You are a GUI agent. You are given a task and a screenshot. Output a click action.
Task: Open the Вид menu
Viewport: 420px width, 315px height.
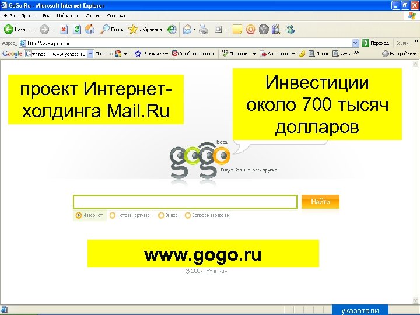pyautogui.click(x=47, y=16)
